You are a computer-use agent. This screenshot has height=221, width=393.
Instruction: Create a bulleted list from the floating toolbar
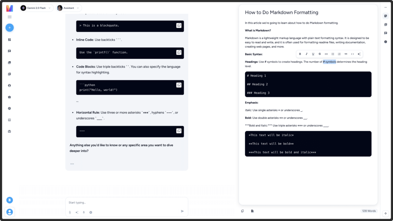[333, 54]
